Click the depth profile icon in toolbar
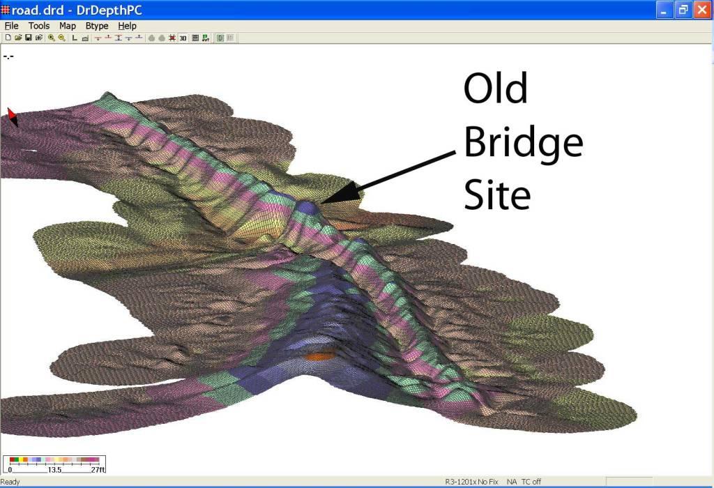Image resolution: width=714 pixels, height=488 pixels. [84, 38]
